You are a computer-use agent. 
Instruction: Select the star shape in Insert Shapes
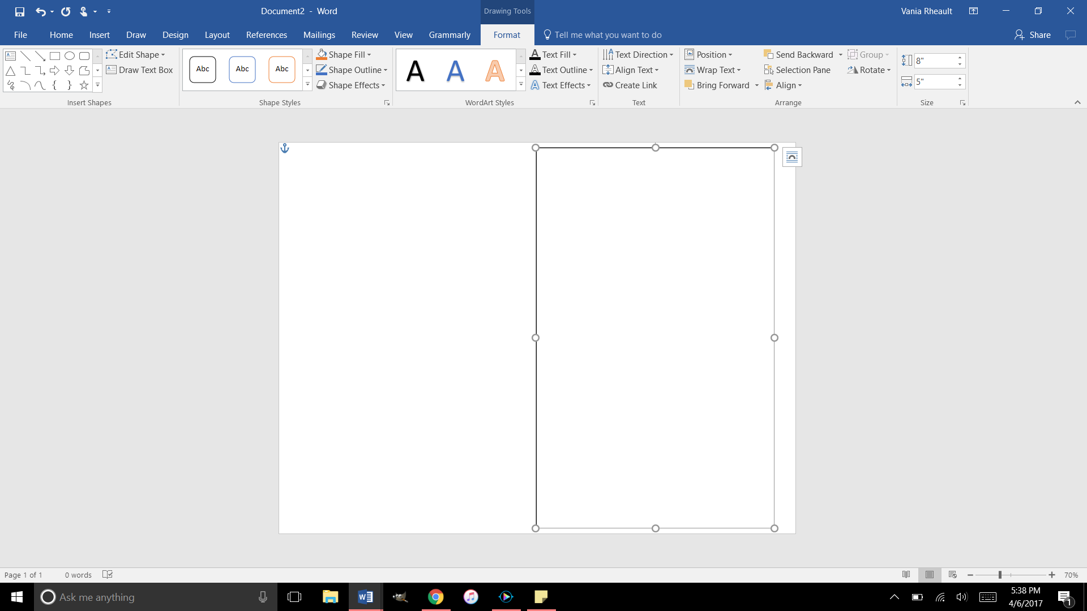(84, 85)
